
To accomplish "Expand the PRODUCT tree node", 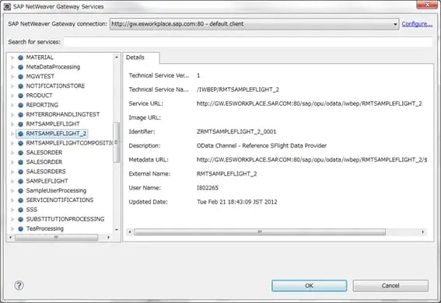I will tap(12, 96).
